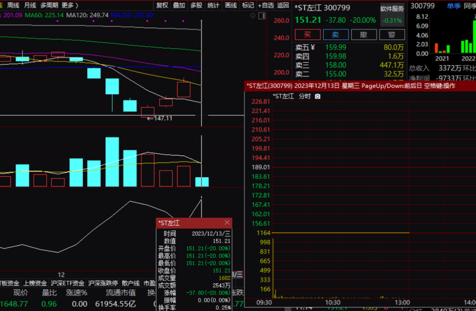Open the 统计 statistics tool
This screenshot has height=311, width=476.
click(213, 5)
